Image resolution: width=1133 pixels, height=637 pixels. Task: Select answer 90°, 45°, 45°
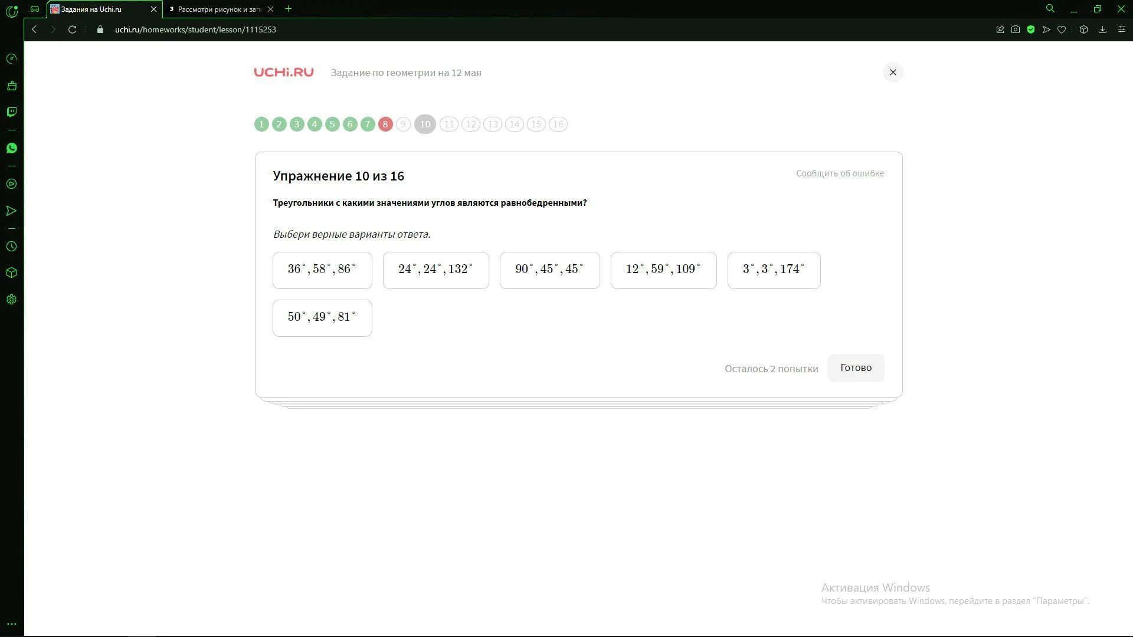pos(549,270)
